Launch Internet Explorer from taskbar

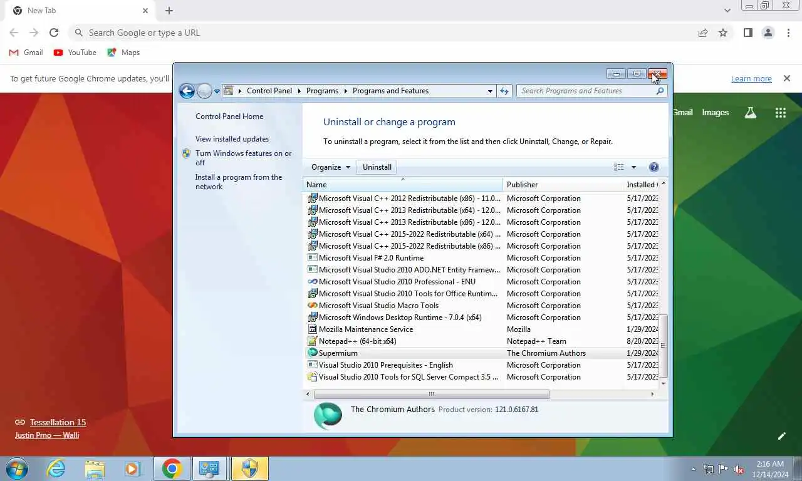[56, 468]
